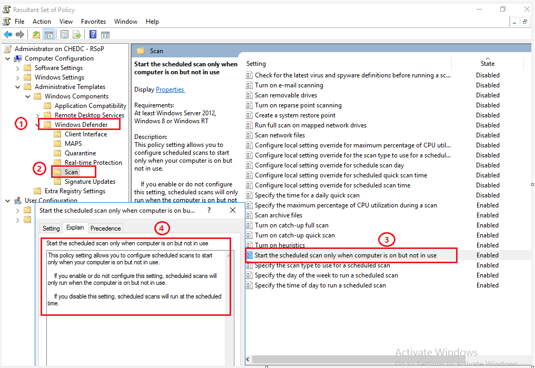535x368 pixels.
Task: Click the Administrator on CHEDC root icon
Action: [7, 49]
